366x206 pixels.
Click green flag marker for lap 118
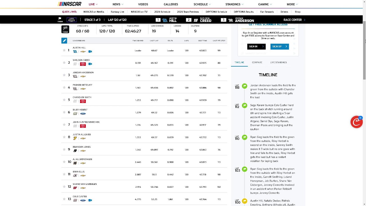244,86
